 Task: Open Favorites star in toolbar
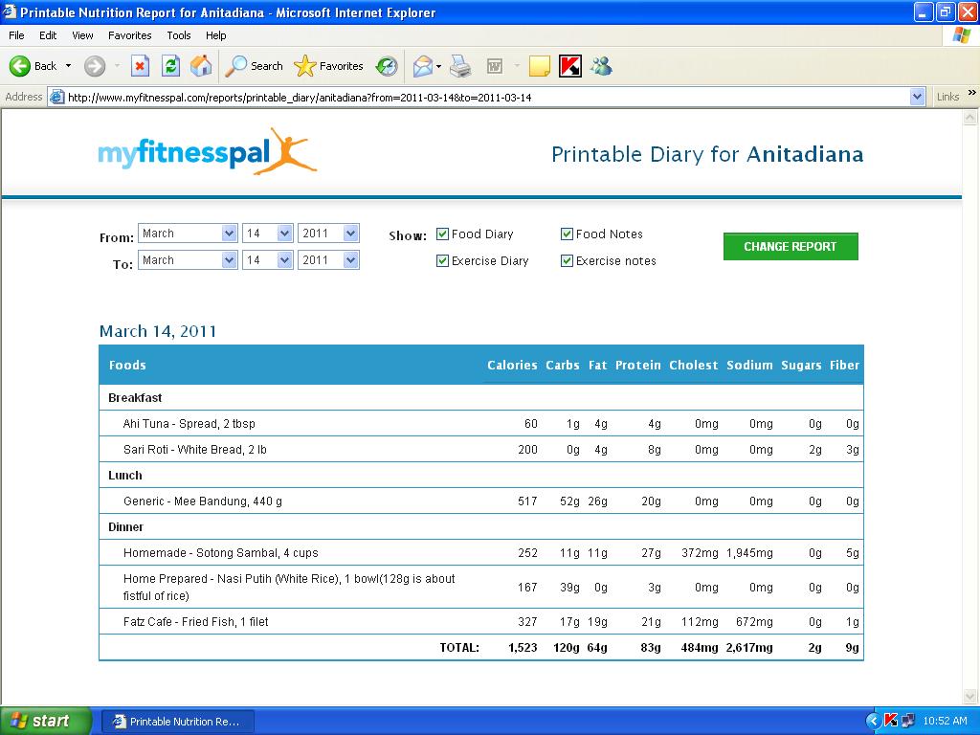pyautogui.click(x=305, y=66)
